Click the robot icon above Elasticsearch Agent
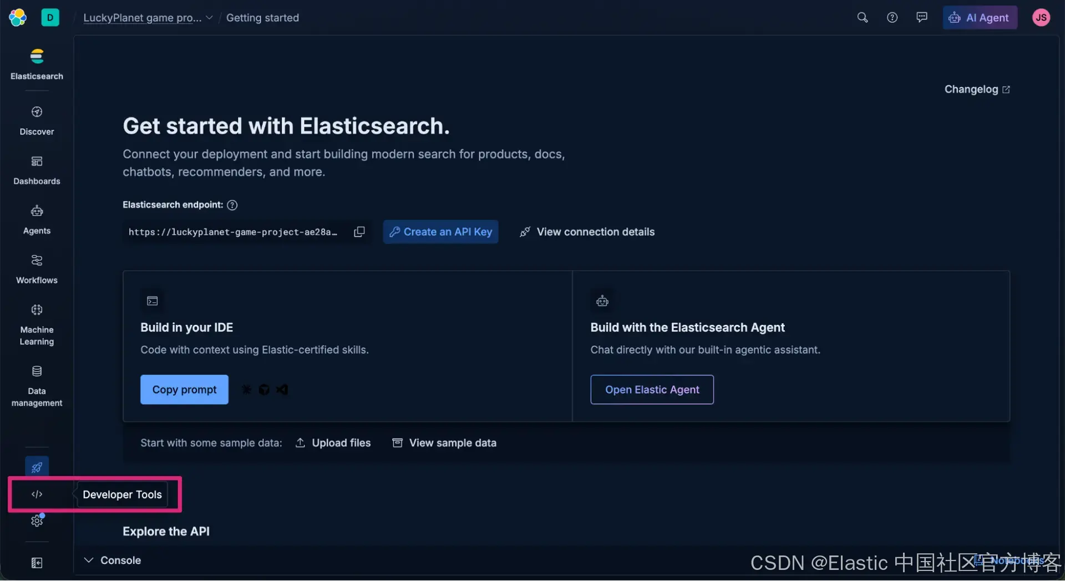The height and width of the screenshot is (581, 1065). 602,301
